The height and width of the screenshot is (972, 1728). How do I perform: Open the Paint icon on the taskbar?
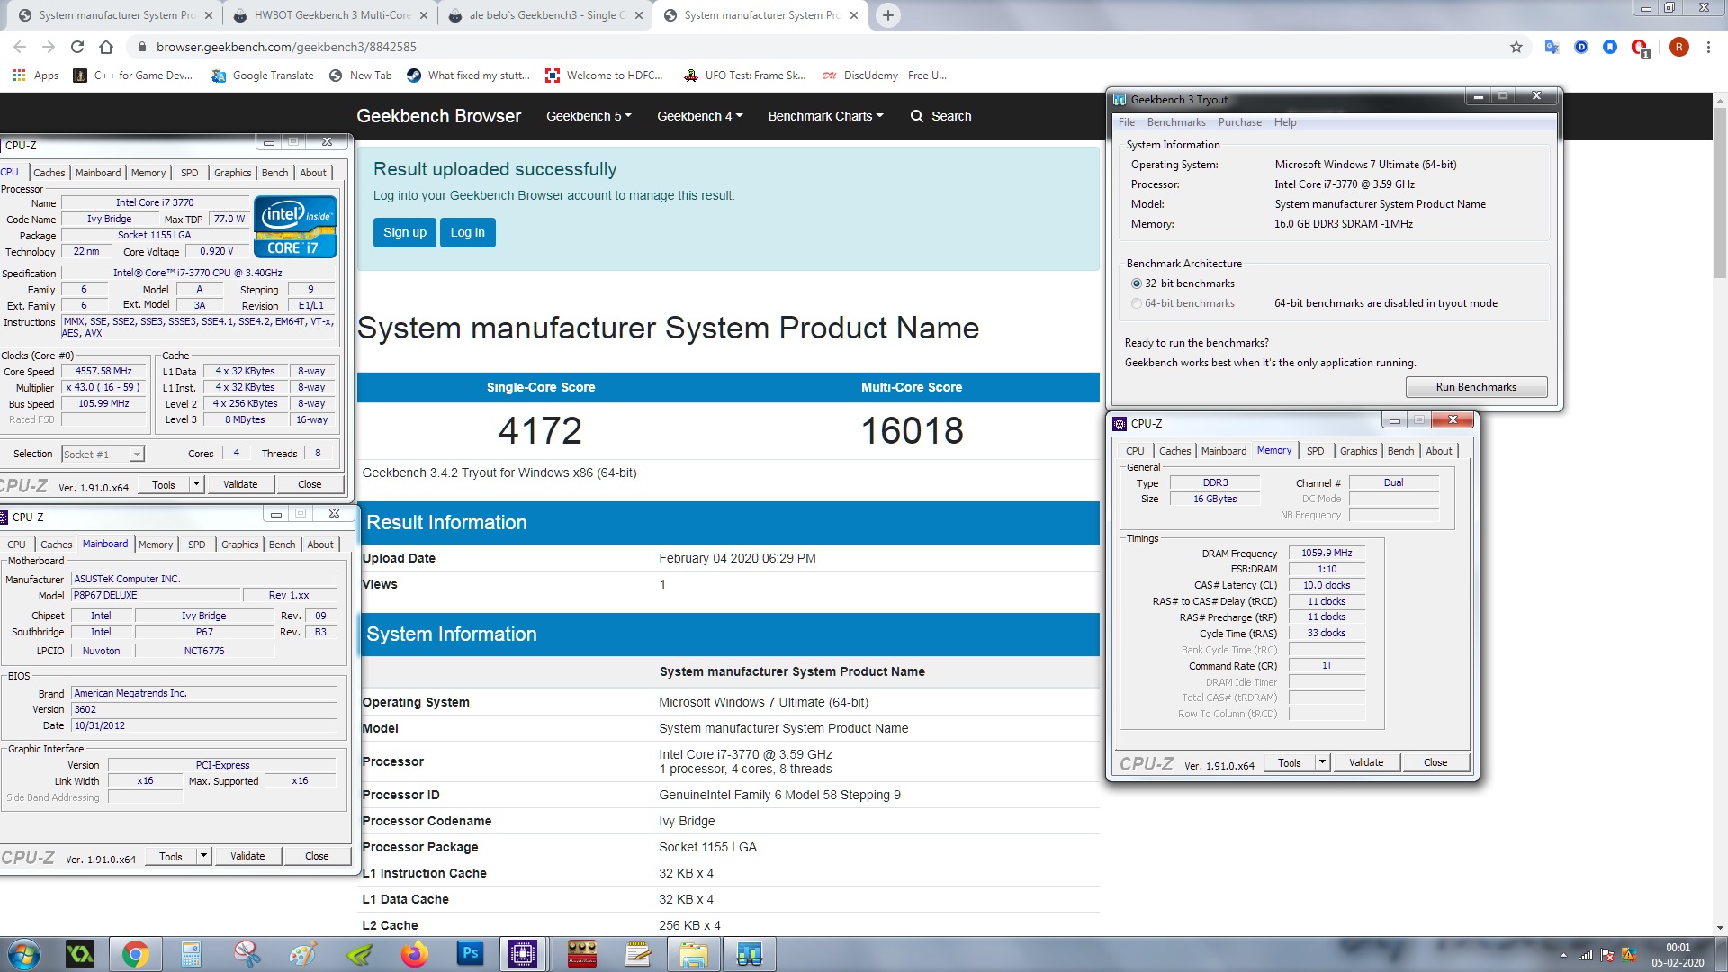click(302, 954)
